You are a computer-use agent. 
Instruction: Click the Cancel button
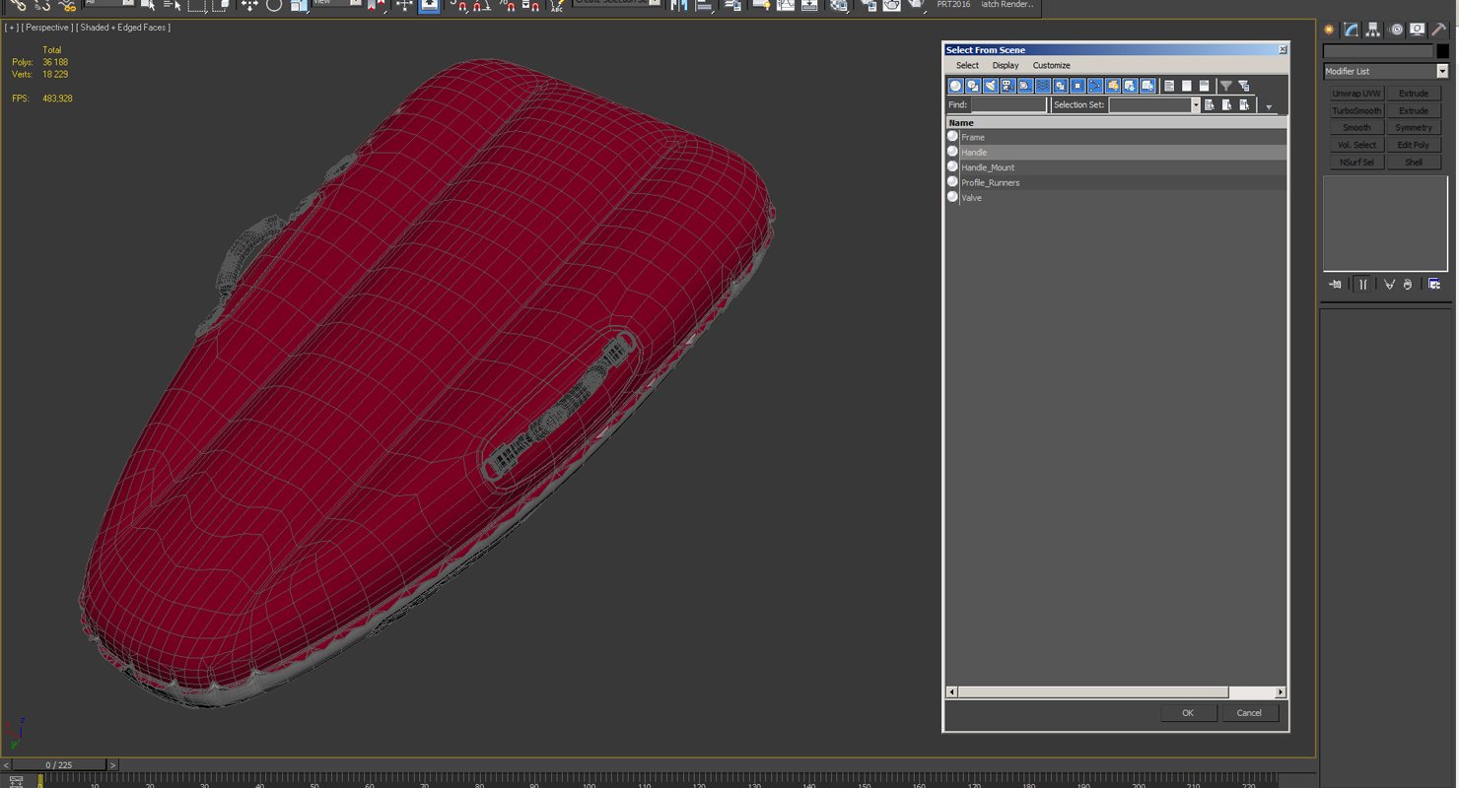coord(1249,713)
